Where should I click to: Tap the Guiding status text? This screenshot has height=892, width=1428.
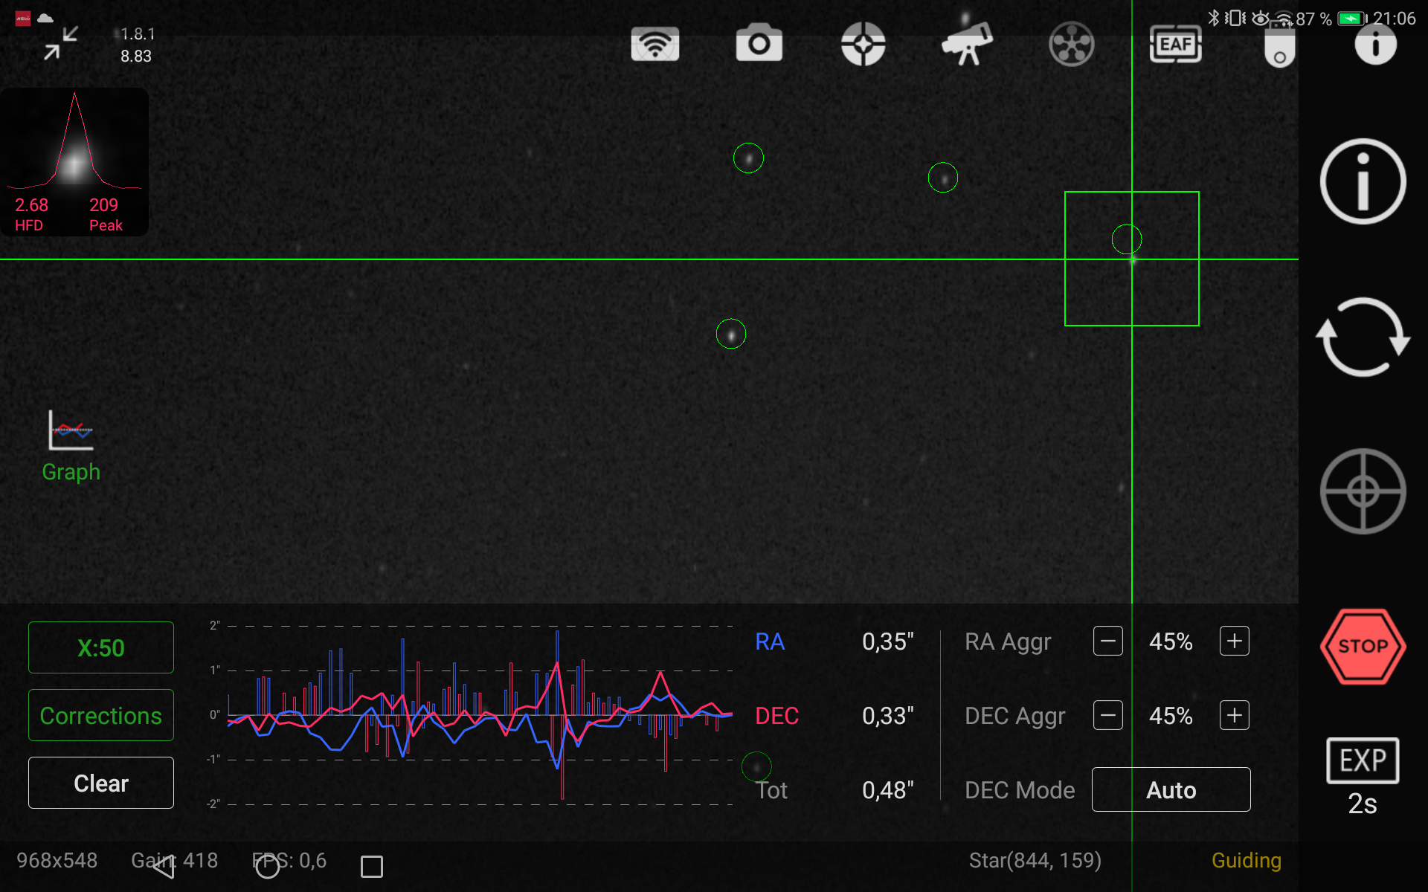pos(1246,861)
